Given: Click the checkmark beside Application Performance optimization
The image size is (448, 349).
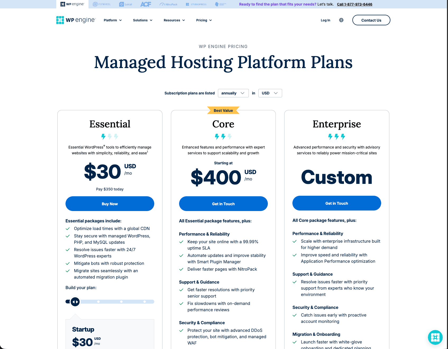Looking at the screenshot, I should point(295,255).
